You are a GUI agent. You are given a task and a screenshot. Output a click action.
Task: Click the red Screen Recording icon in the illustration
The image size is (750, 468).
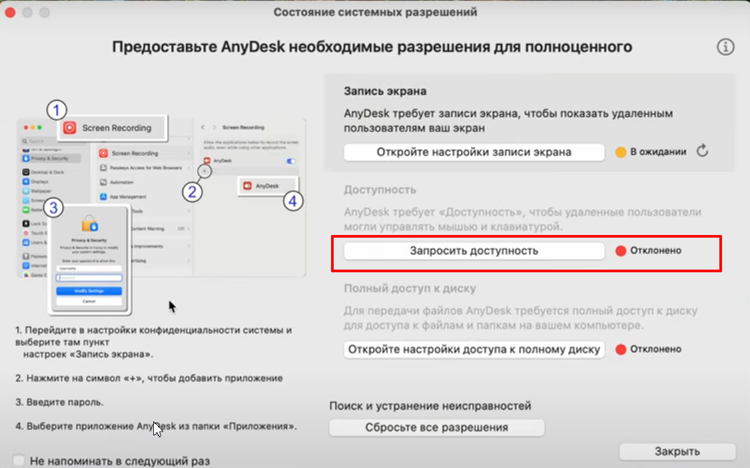click(x=70, y=128)
